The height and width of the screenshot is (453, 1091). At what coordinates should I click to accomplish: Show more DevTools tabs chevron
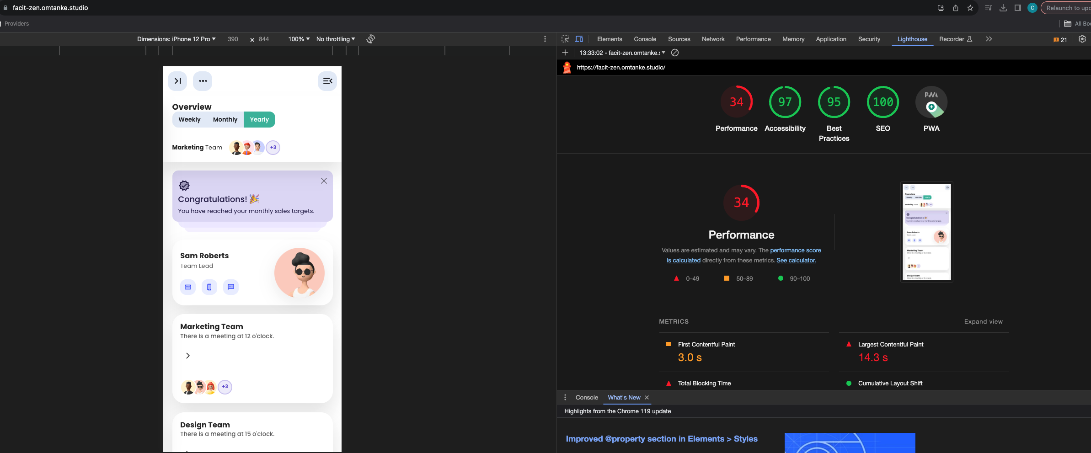click(989, 39)
